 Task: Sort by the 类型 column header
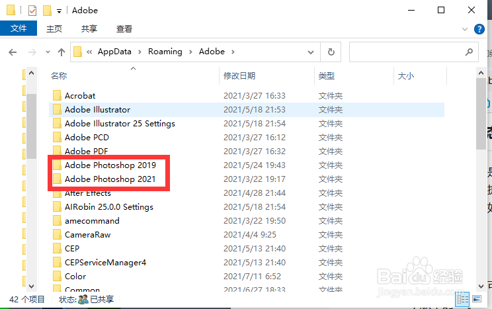pyautogui.click(x=326, y=75)
